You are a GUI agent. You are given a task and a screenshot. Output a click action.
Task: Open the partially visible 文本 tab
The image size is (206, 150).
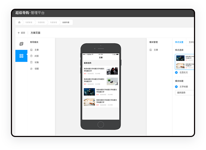191,42
